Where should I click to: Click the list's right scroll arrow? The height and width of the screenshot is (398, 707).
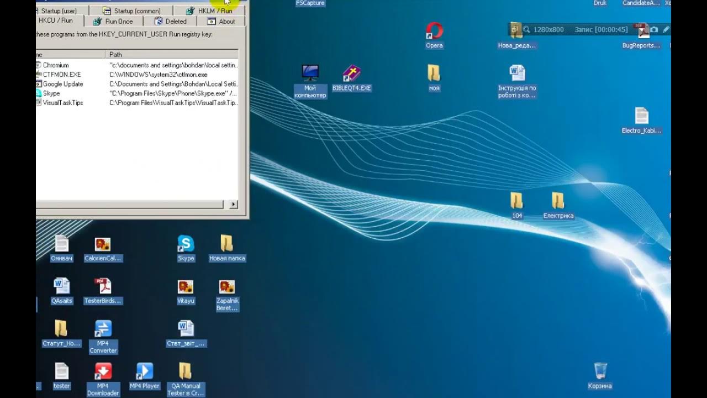pos(234,205)
